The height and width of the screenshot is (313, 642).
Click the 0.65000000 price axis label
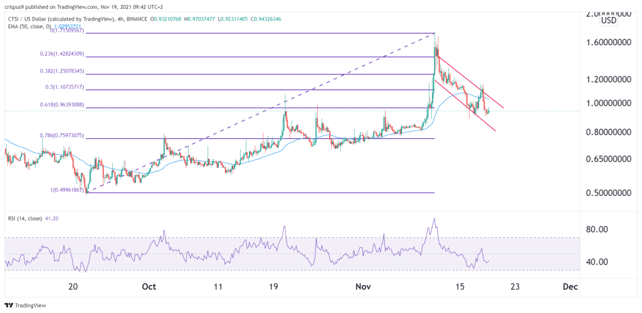[x=608, y=159]
